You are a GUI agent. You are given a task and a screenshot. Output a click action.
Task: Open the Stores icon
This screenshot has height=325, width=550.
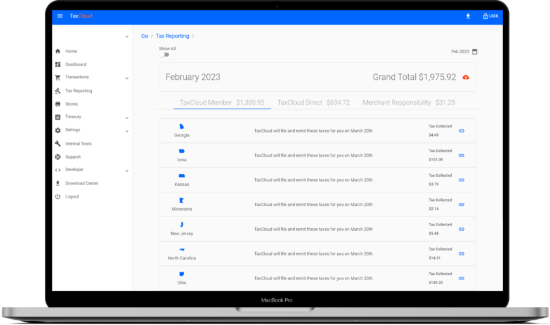(x=58, y=104)
